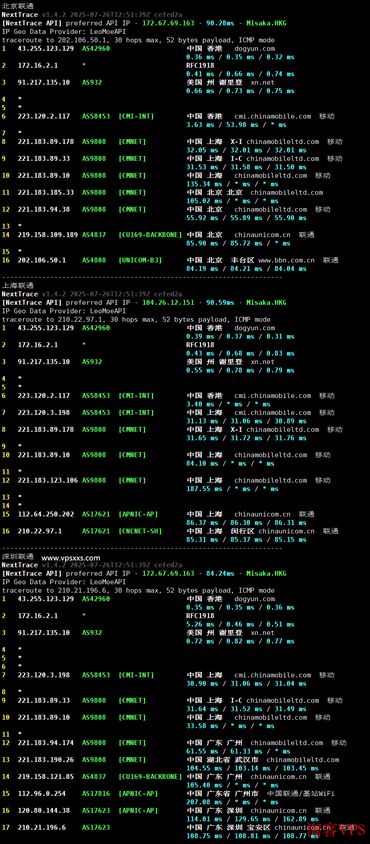Select the 162.89 ms latency

301,819
